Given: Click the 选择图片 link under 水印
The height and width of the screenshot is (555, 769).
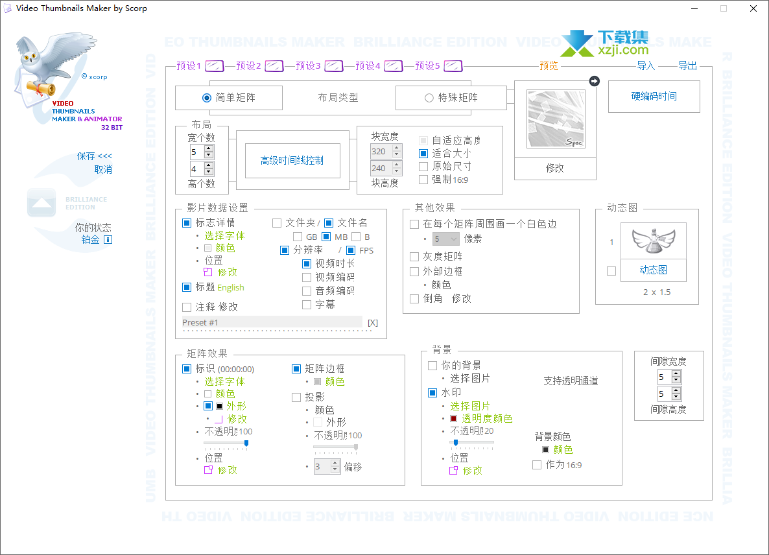Looking at the screenshot, I should [x=470, y=407].
